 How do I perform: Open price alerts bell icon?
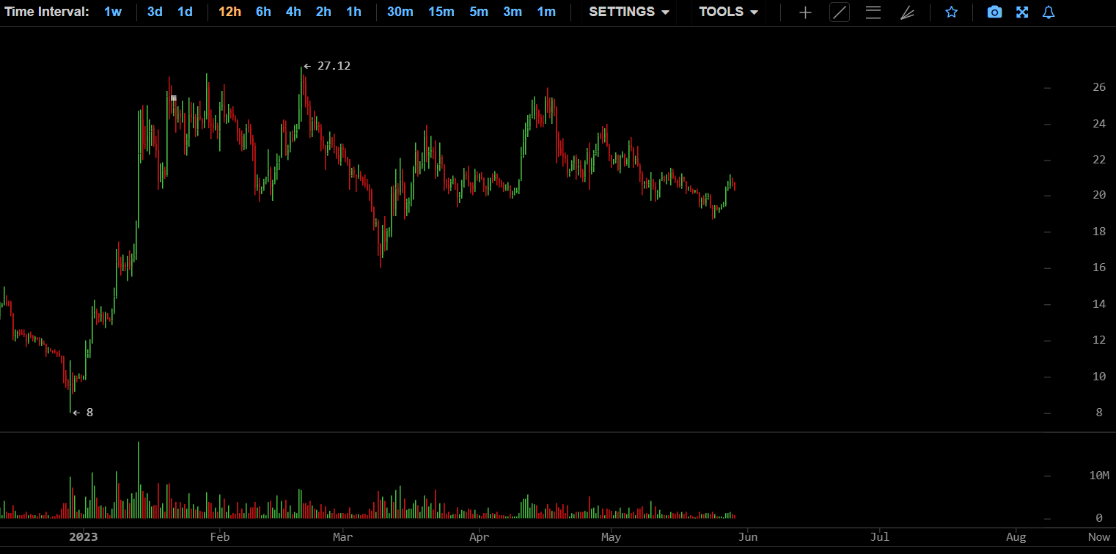pyautogui.click(x=1049, y=12)
